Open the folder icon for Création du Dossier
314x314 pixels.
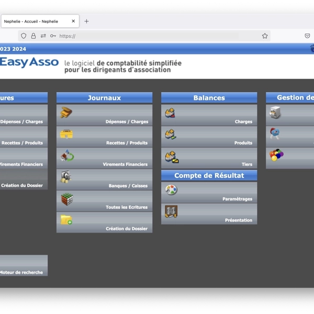66,220
